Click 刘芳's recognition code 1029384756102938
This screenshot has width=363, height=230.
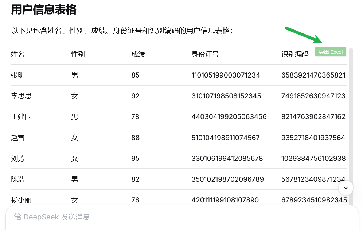click(x=313, y=158)
